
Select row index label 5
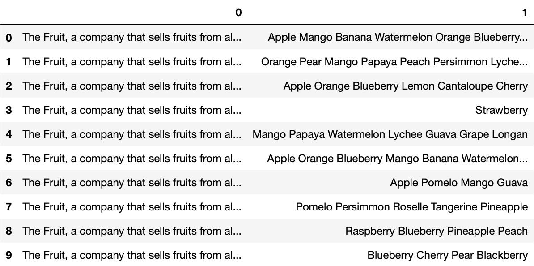[9, 159]
